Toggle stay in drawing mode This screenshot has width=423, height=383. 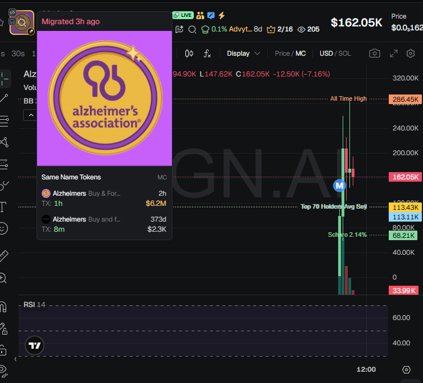click(3, 328)
